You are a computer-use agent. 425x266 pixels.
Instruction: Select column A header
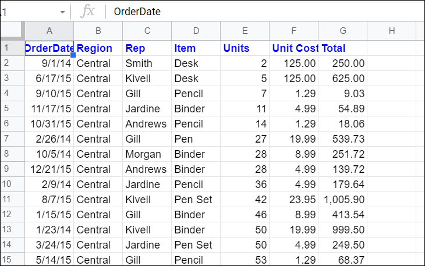tap(49, 31)
